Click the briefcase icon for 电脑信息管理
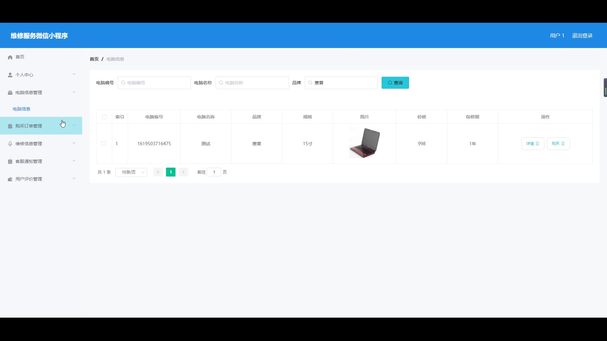The image size is (607, 341). (10, 93)
